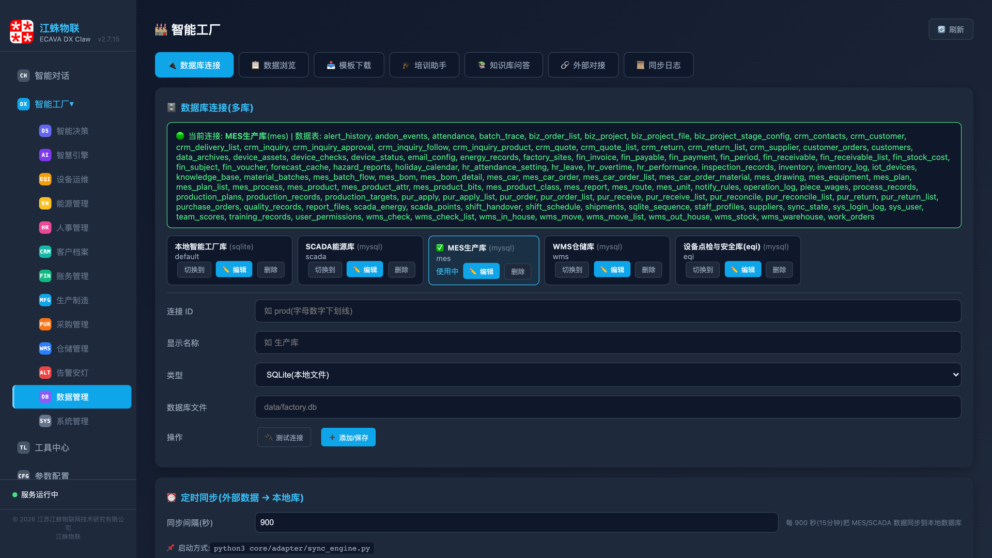Viewport: 992px width, 558px height.
Task: Open the 模板下载 tab
Action: click(349, 65)
